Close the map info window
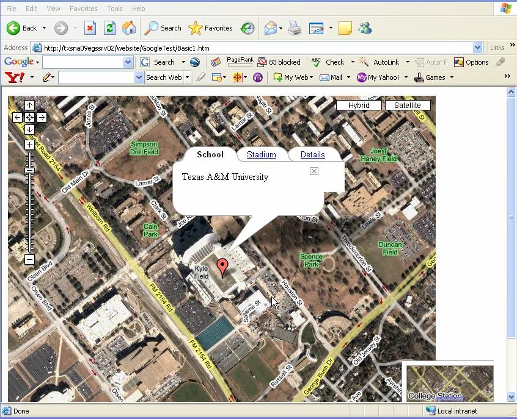Screen dimensions: 517x419 click(x=314, y=171)
